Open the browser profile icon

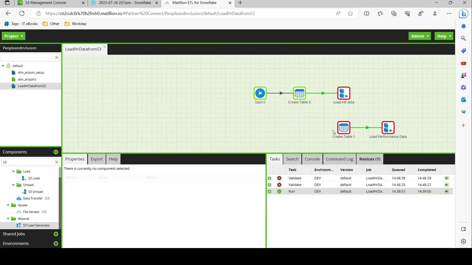(435, 14)
